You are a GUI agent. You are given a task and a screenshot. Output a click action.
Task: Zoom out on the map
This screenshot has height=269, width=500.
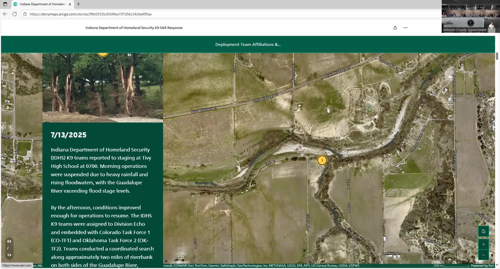tap(484, 255)
